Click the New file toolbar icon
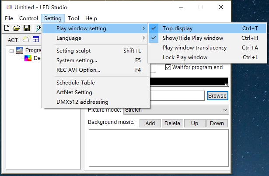 [x=7, y=28]
